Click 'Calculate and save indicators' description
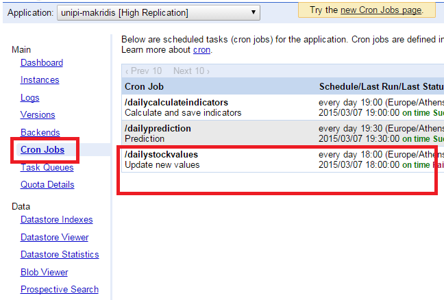The width and height of the screenshot is (444, 300). tap(183, 112)
